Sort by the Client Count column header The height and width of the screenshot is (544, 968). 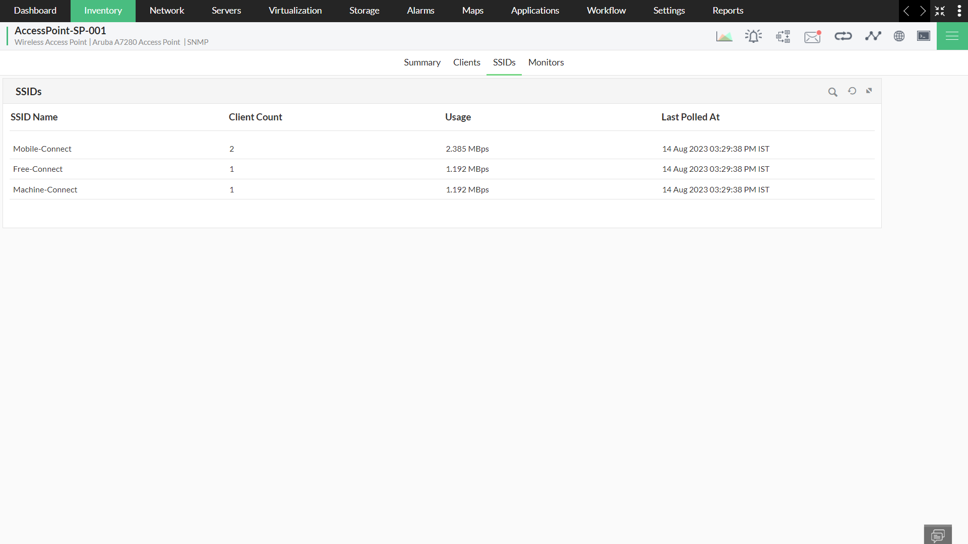(255, 117)
